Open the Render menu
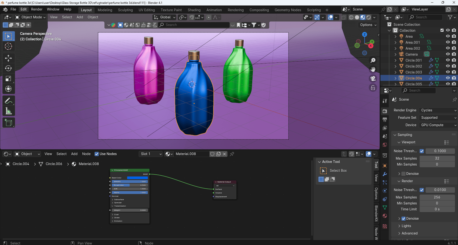The image size is (458, 245). [37, 9]
